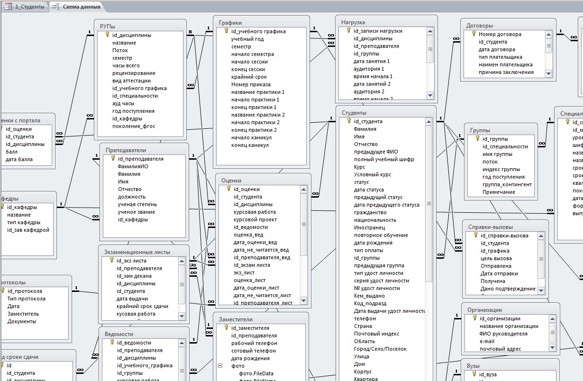Click key icon of id_группы in Группы
Viewport: 583px width, 381px height.
pos(477,139)
